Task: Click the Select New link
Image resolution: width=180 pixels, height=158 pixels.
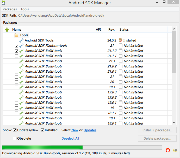Action: coord(75,130)
